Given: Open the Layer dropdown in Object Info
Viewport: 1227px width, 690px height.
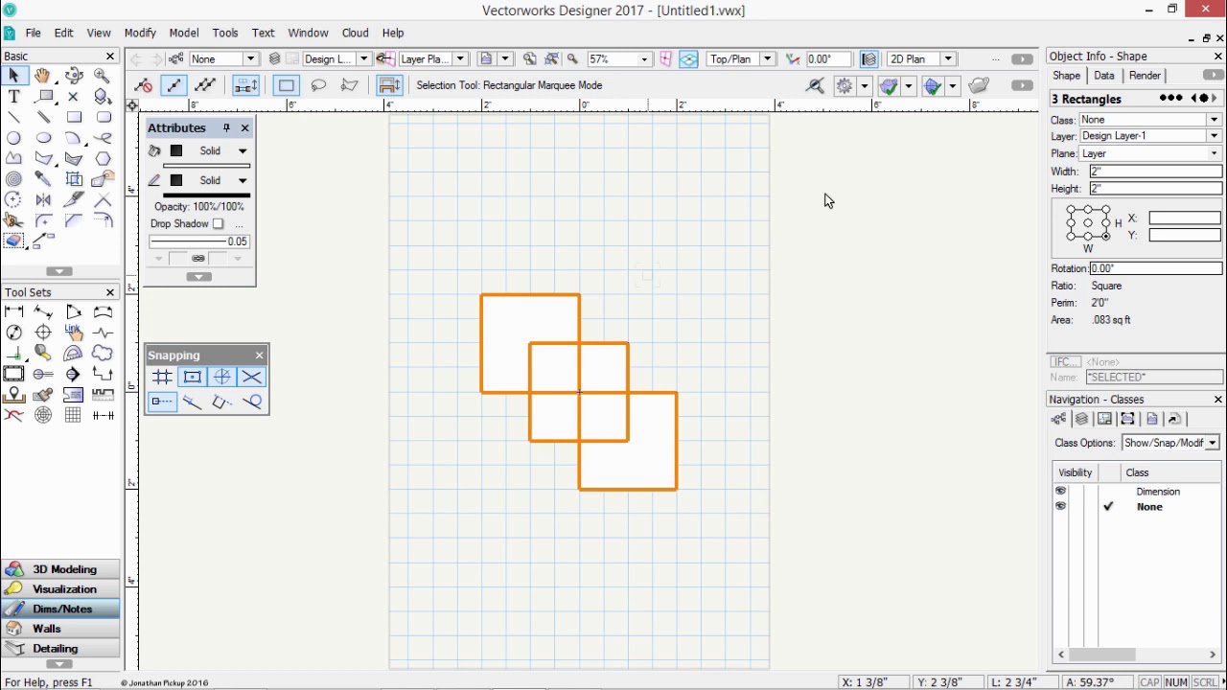Looking at the screenshot, I should pyautogui.click(x=1150, y=136).
